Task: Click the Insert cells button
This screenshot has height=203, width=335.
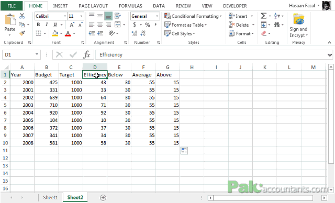Action: point(238,16)
